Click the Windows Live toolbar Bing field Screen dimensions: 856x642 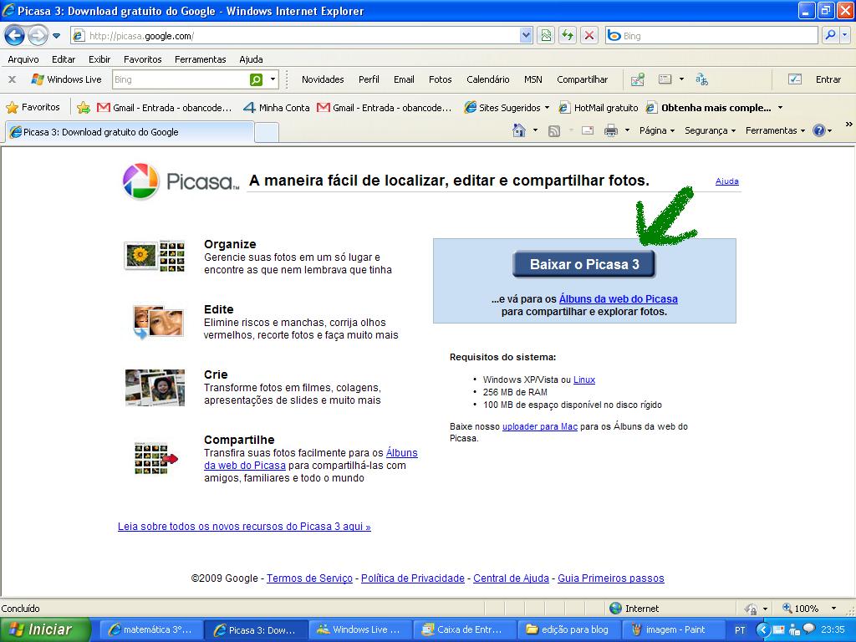click(x=181, y=79)
